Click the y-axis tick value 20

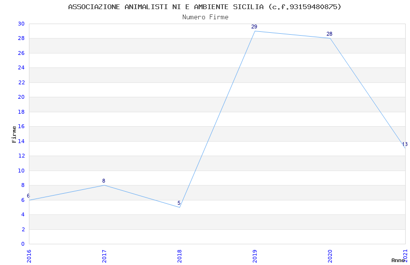(x=21, y=97)
